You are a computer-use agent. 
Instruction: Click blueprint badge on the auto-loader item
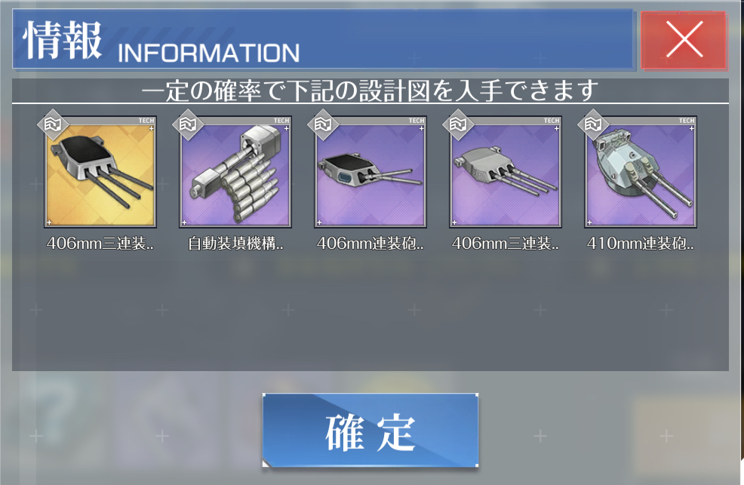[188, 124]
